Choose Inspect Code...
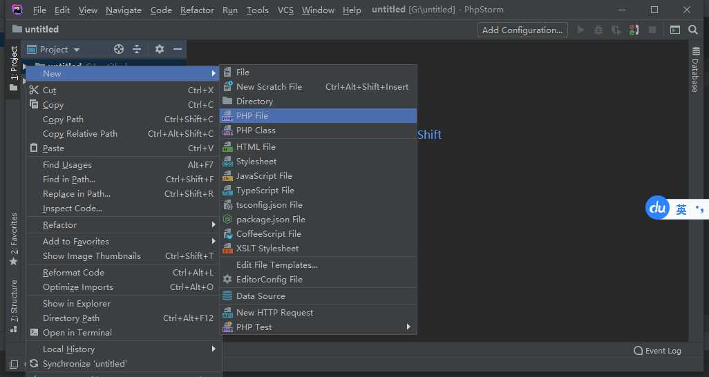 [x=122, y=209]
